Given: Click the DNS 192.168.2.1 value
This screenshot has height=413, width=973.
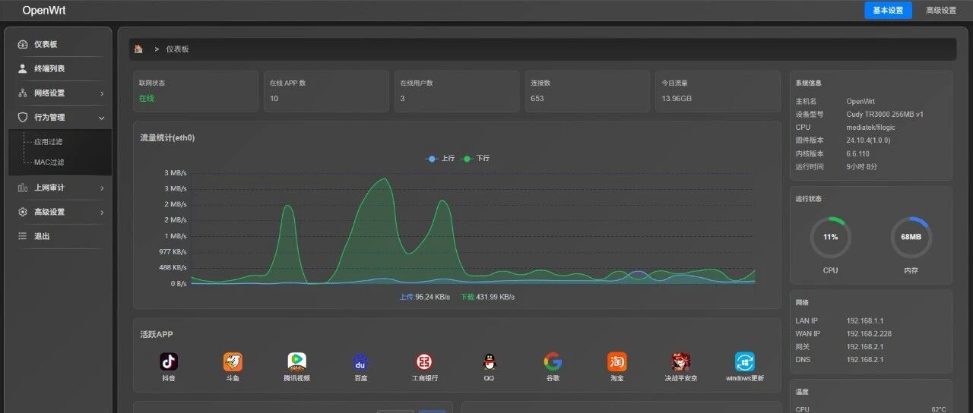Looking at the screenshot, I should click(865, 359).
